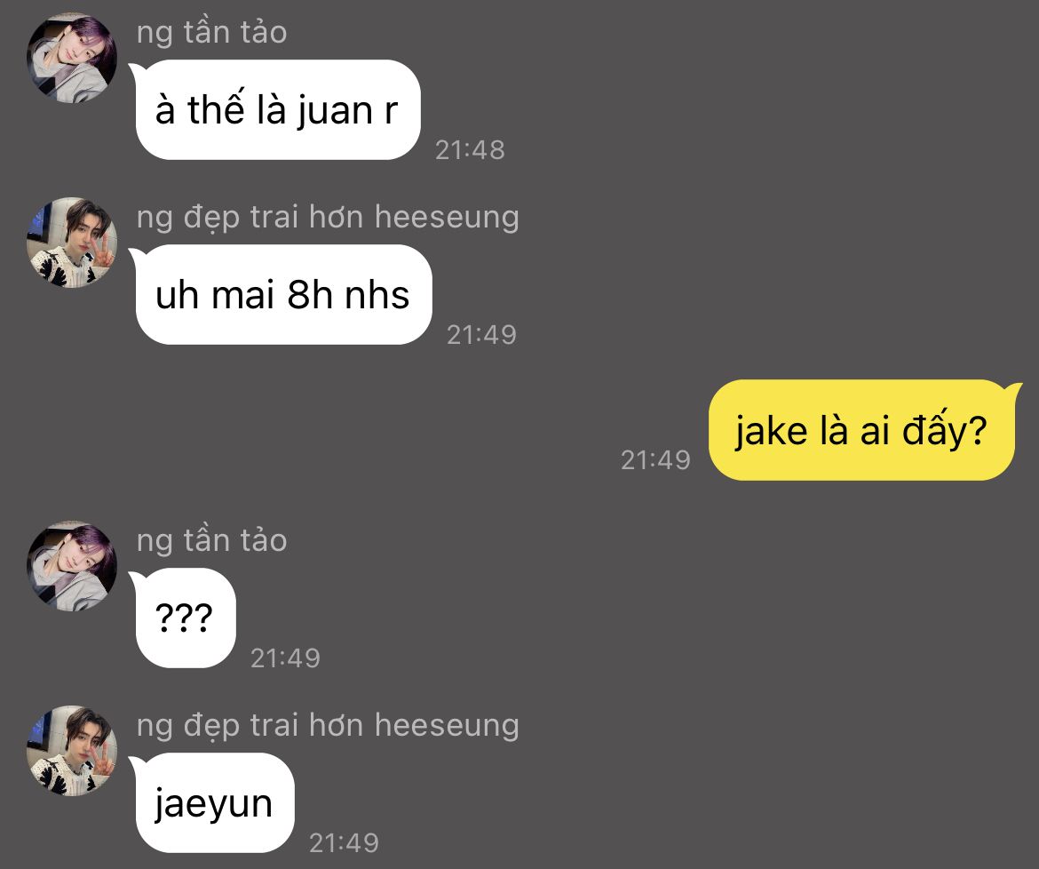Tap the '???' message bubble
Viewport: 1039px width, 869px height.
pyautogui.click(x=186, y=618)
